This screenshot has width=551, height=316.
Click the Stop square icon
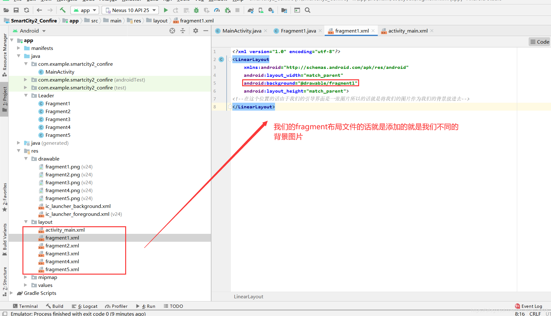(237, 10)
